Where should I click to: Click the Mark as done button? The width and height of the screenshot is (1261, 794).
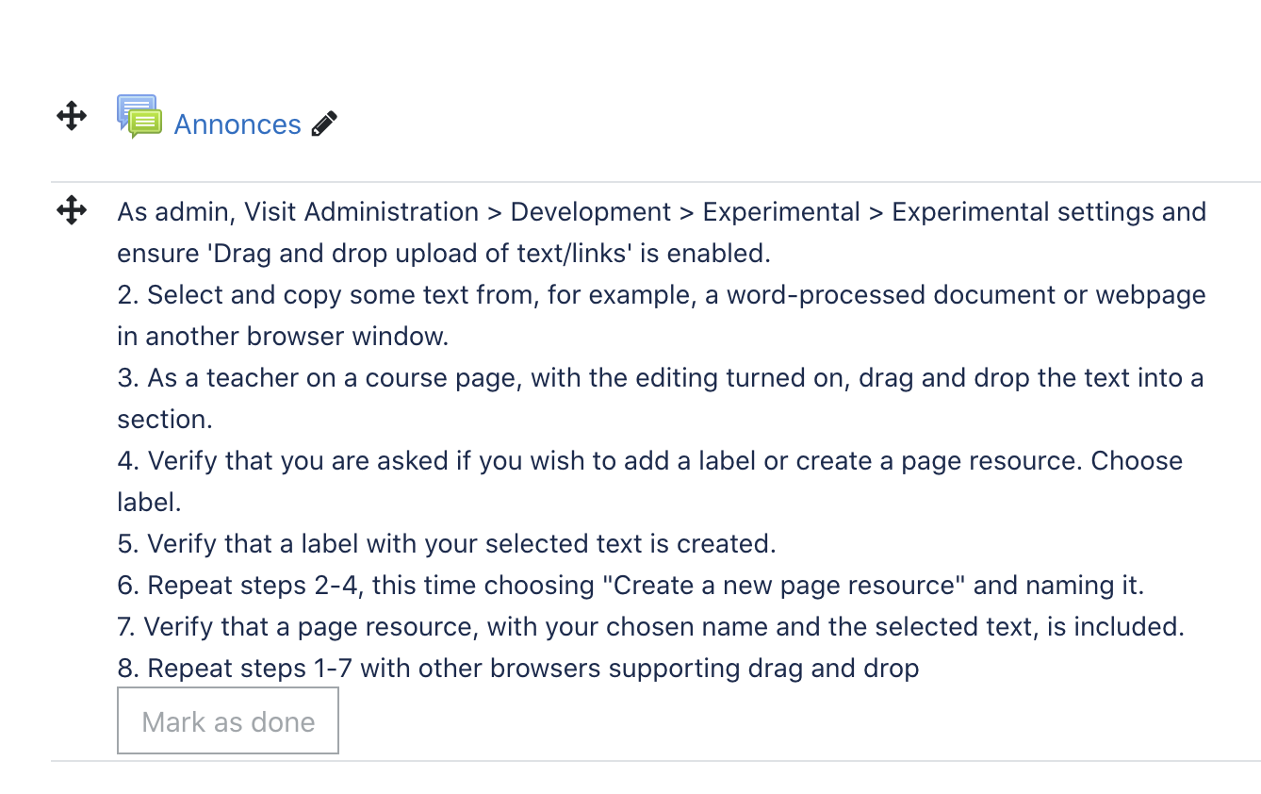(x=228, y=720)
